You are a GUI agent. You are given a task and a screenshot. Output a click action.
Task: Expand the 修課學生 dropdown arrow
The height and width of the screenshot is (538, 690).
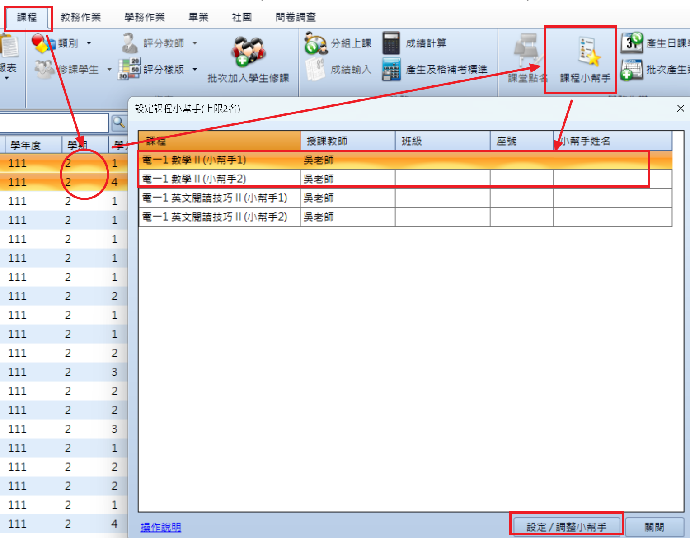[109, 70]
